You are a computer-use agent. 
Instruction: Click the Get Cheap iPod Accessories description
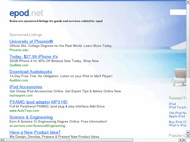click(65, 91)
